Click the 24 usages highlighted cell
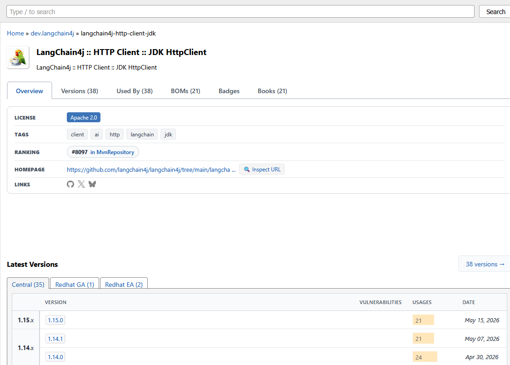510x365 pixels. 425,357
